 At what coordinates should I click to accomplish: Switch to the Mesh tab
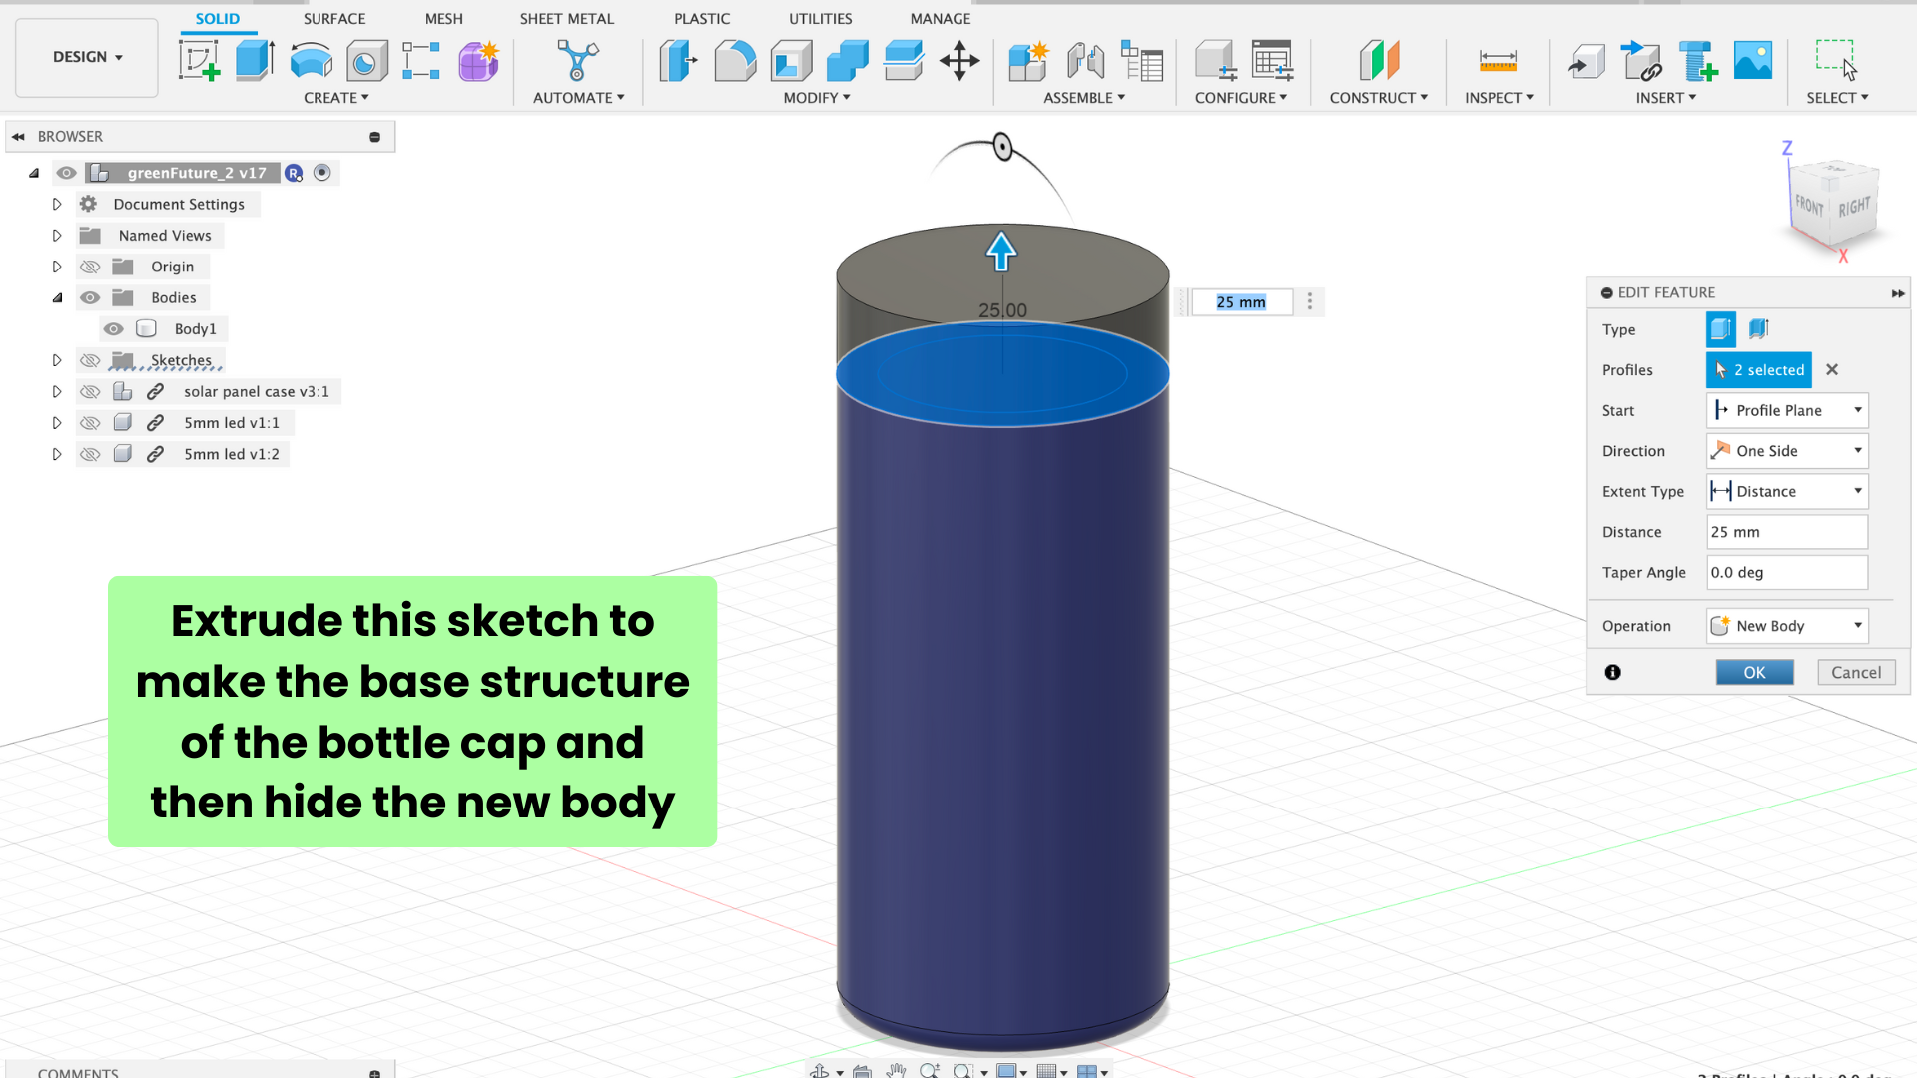tap(444, 19)
